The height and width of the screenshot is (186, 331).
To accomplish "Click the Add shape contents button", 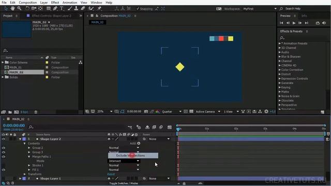I will pyautogui.click(x=139, y=144).
